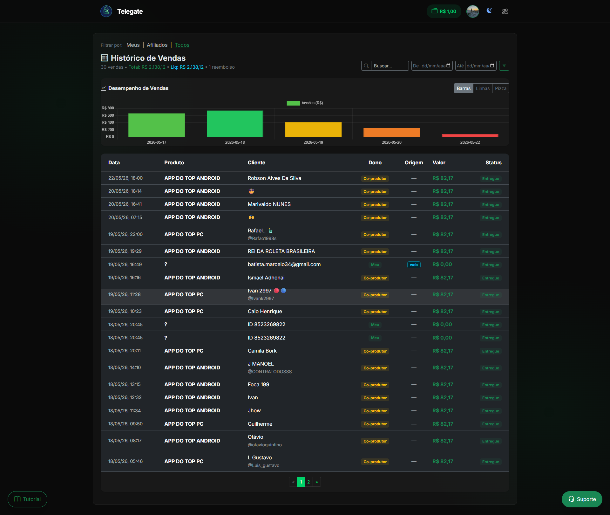Click the search magnifier icon
Screen dimensions: 610x515
tap(366, 66)
